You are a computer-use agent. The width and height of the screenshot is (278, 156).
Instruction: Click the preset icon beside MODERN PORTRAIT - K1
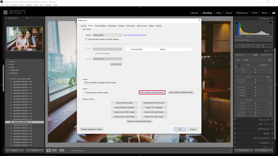click(x=11, y=122)
